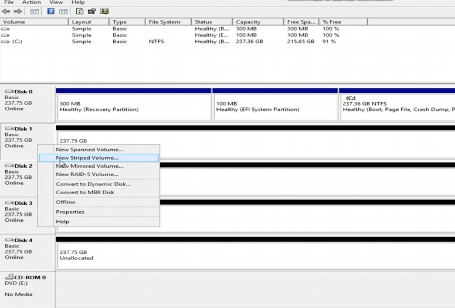Viewport: 455px width, 308px height.
Task: Open the File menu
Action: pyautogui.click(x=9, y=2)
